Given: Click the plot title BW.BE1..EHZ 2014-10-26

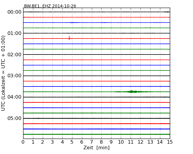Looking at the screenshot, I should point(50,6).
